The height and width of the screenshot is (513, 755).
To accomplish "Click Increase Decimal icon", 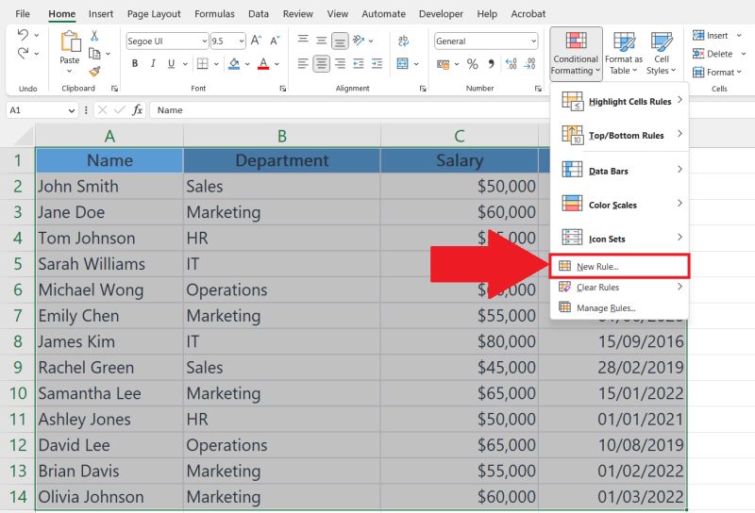I will [x=511, y=63].
